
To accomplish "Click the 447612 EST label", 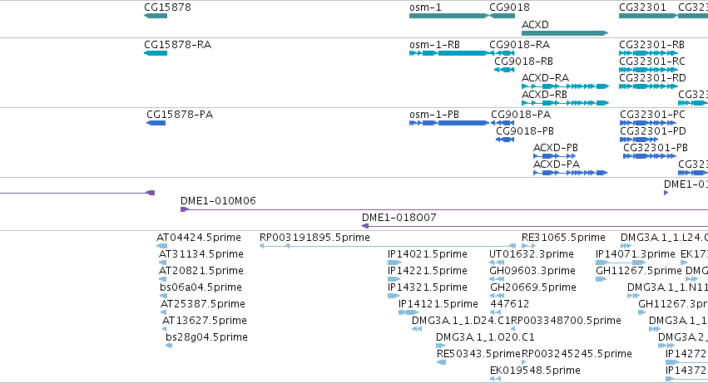I will (510, 304).
